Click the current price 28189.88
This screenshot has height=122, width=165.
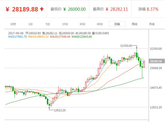[25, 9]
